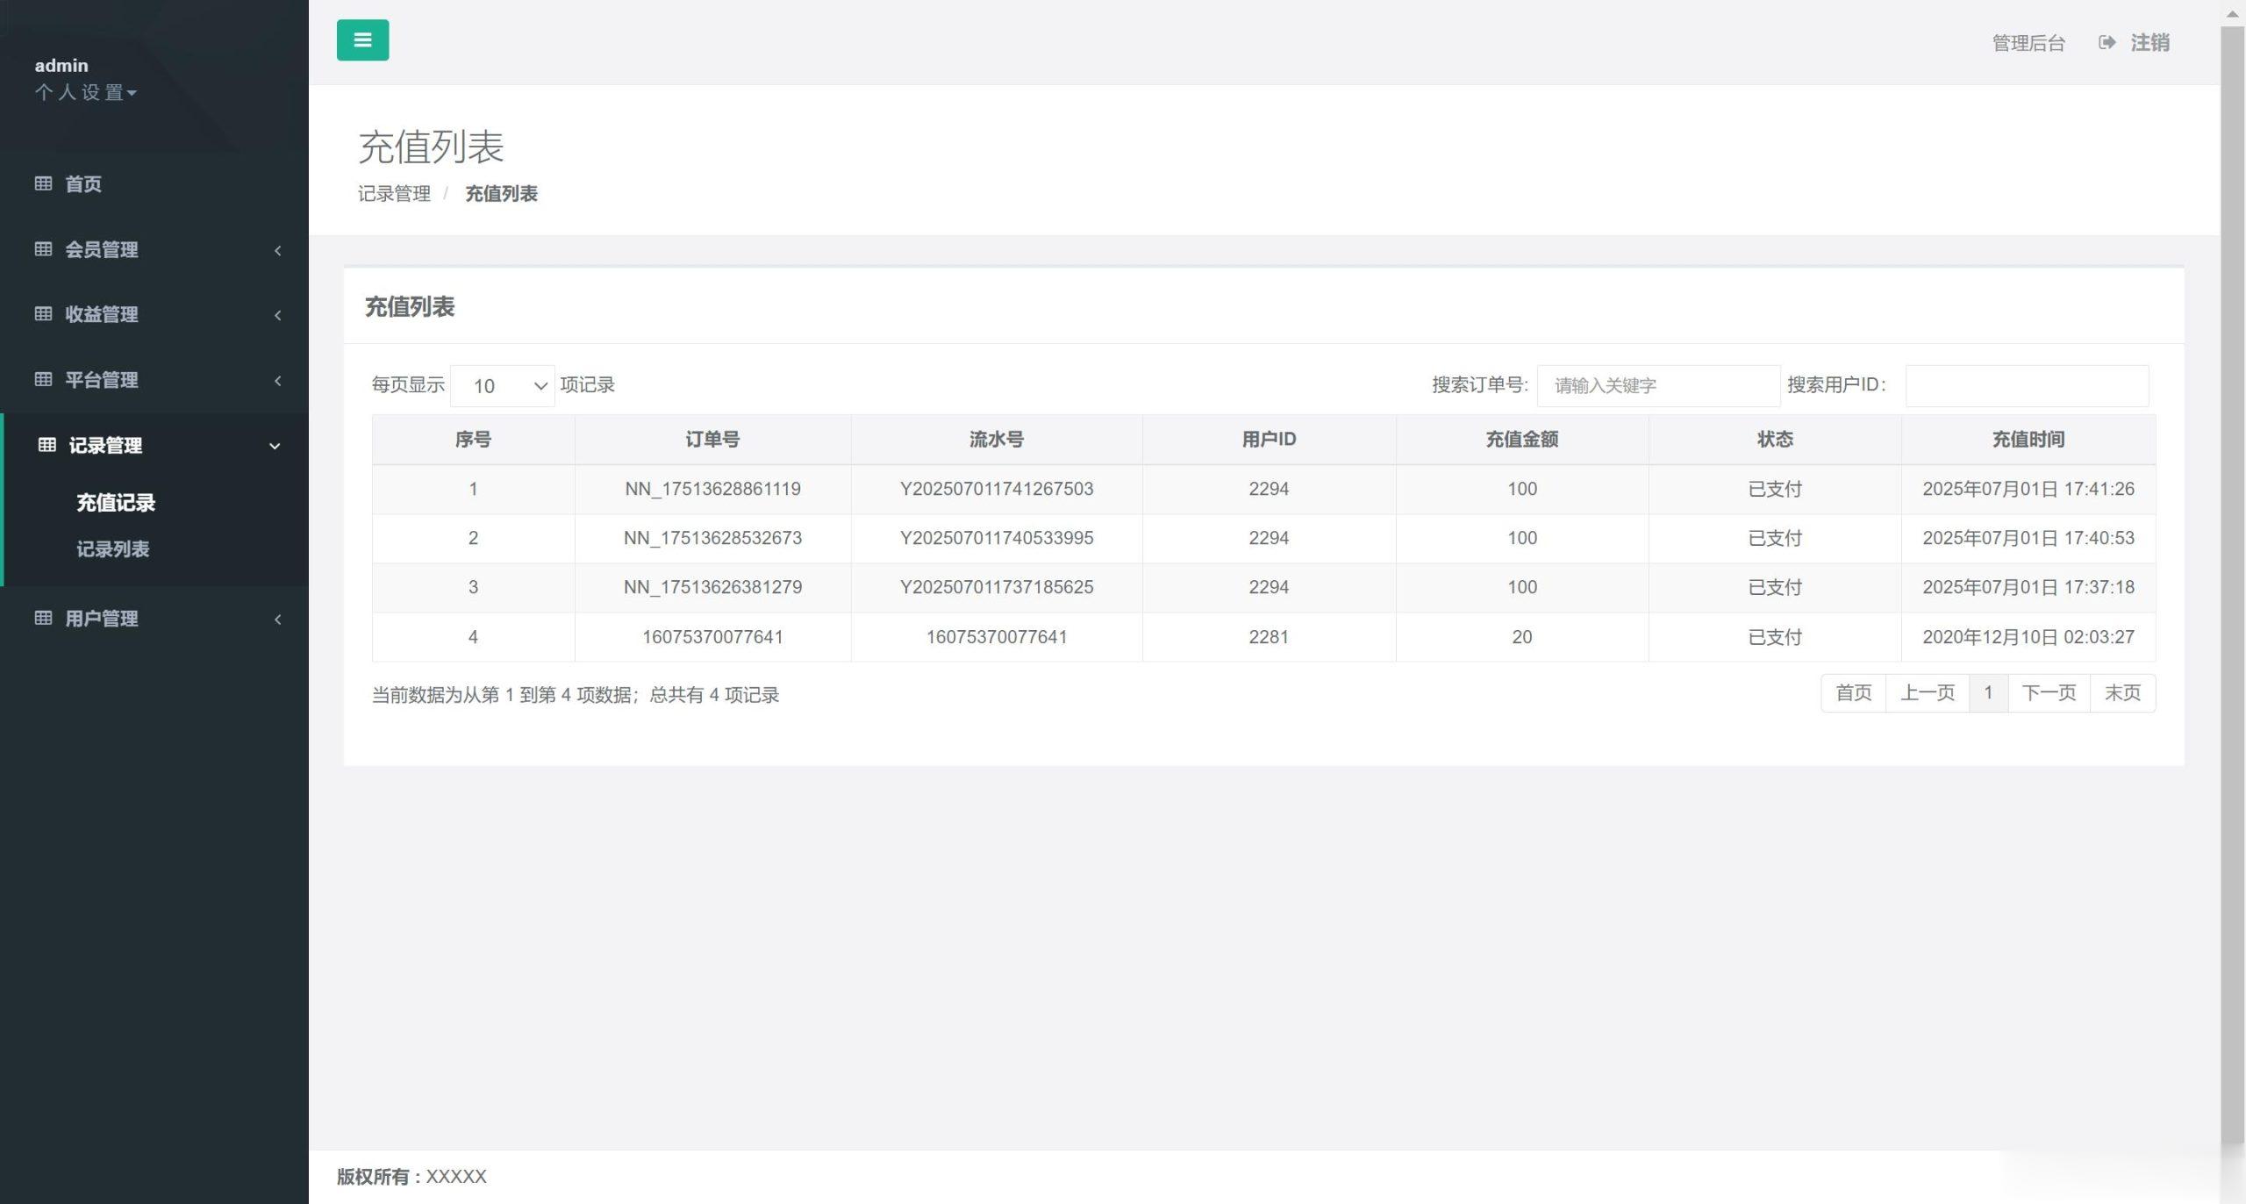This screenshot has width=2246, height=1204.
Task: Click the 平台管理 sidebar icon
Action: (44, 380)
